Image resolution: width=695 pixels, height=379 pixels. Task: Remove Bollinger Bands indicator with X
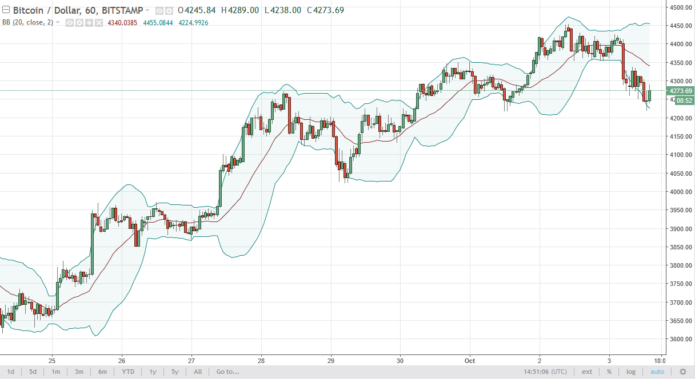[99, 23]
